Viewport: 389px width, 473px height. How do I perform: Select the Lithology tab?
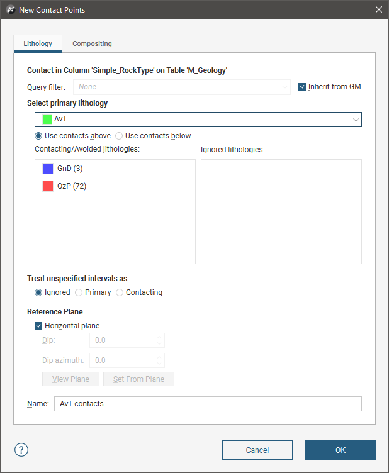click(x=38, y=44)
